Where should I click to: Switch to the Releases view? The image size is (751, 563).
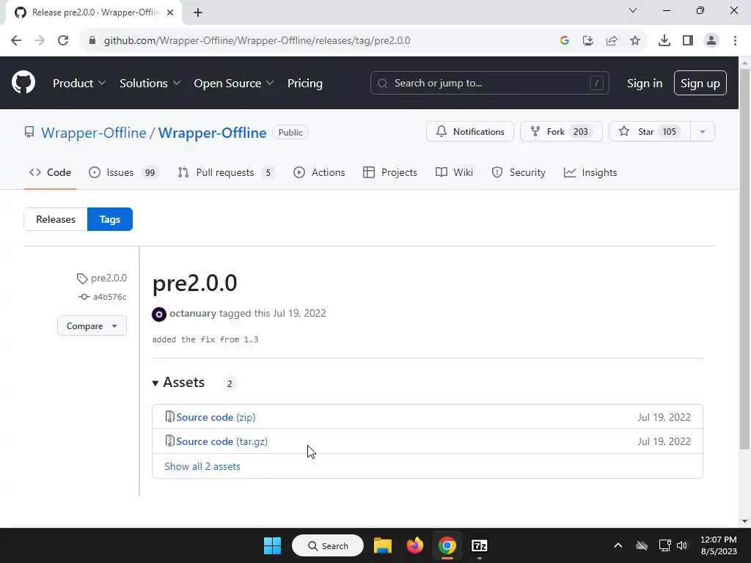[56, 219]
